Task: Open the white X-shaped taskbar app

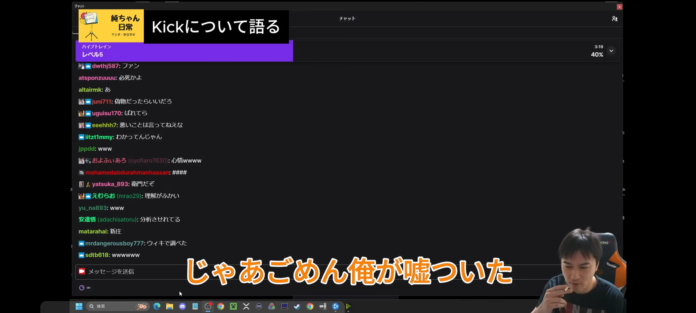Action: pyautogui.click(x=246, y=306)
